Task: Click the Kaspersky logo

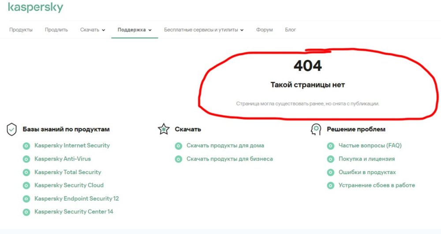Action: (35, 7)
